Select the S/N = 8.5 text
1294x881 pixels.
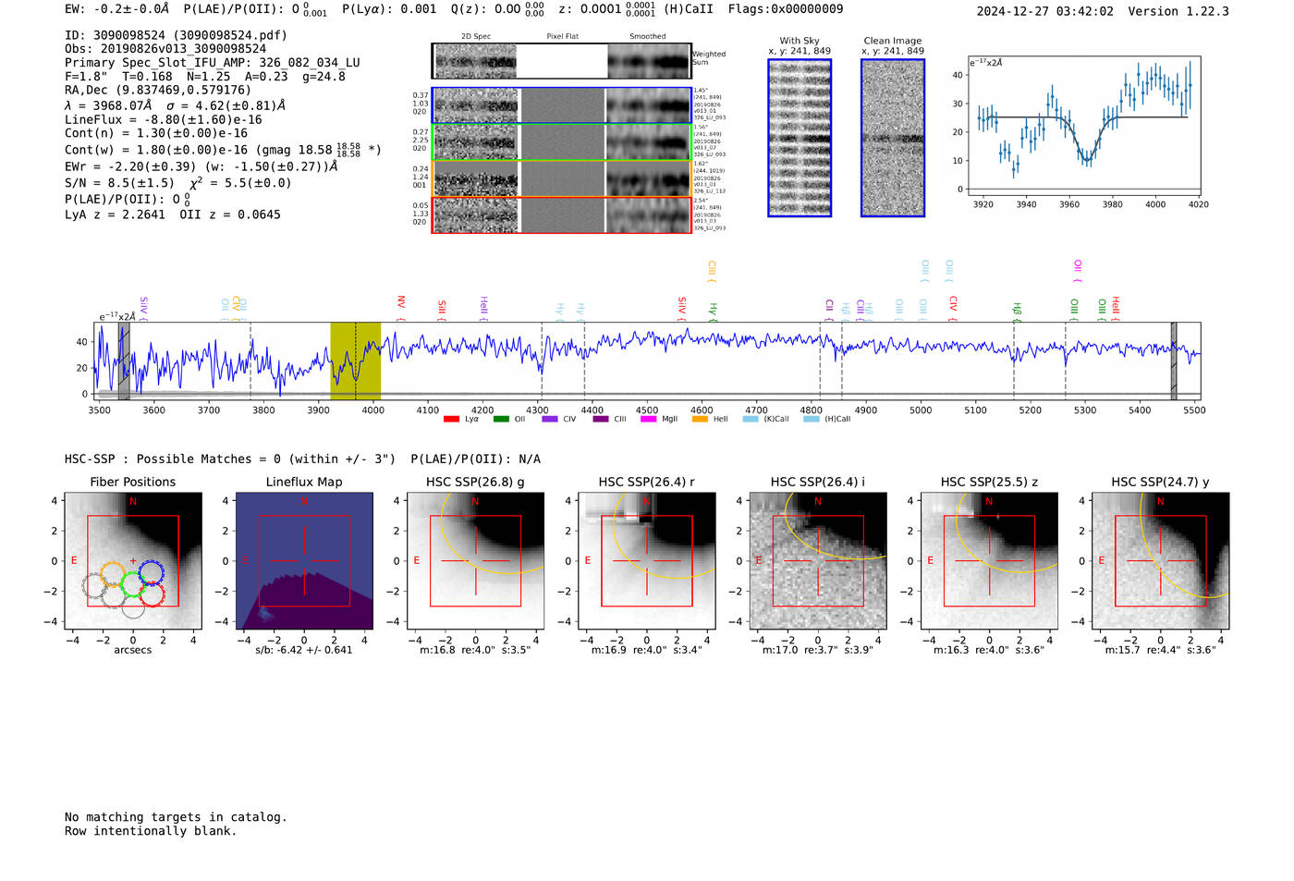(x=119, y=183)
